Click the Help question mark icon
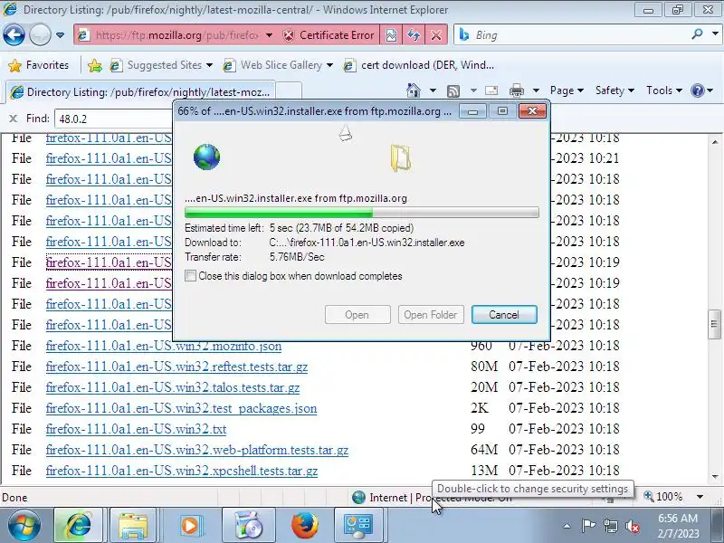 click(x=697, y=90)
